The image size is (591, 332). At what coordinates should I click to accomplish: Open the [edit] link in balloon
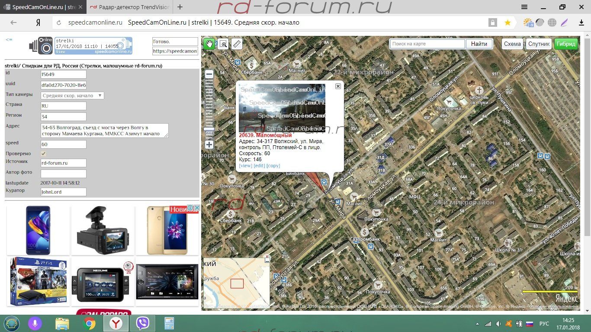point(259,166)
